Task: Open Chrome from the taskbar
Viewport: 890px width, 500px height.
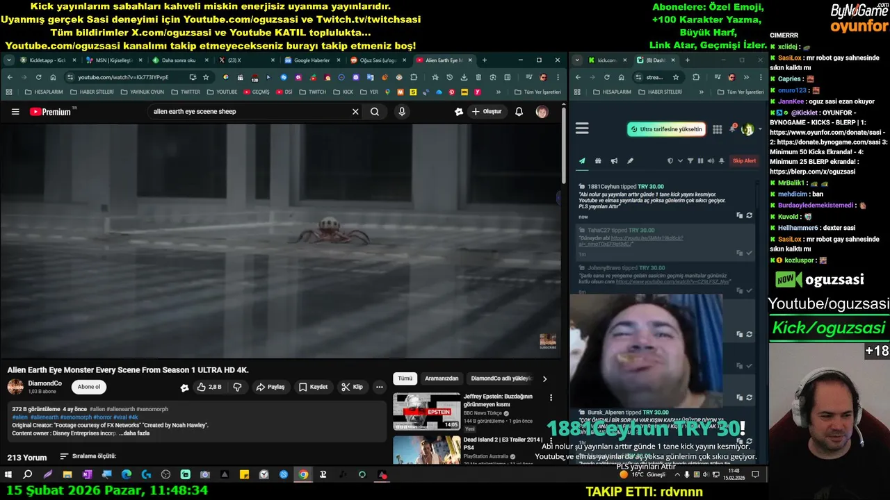Action: [x=303, y=474]
